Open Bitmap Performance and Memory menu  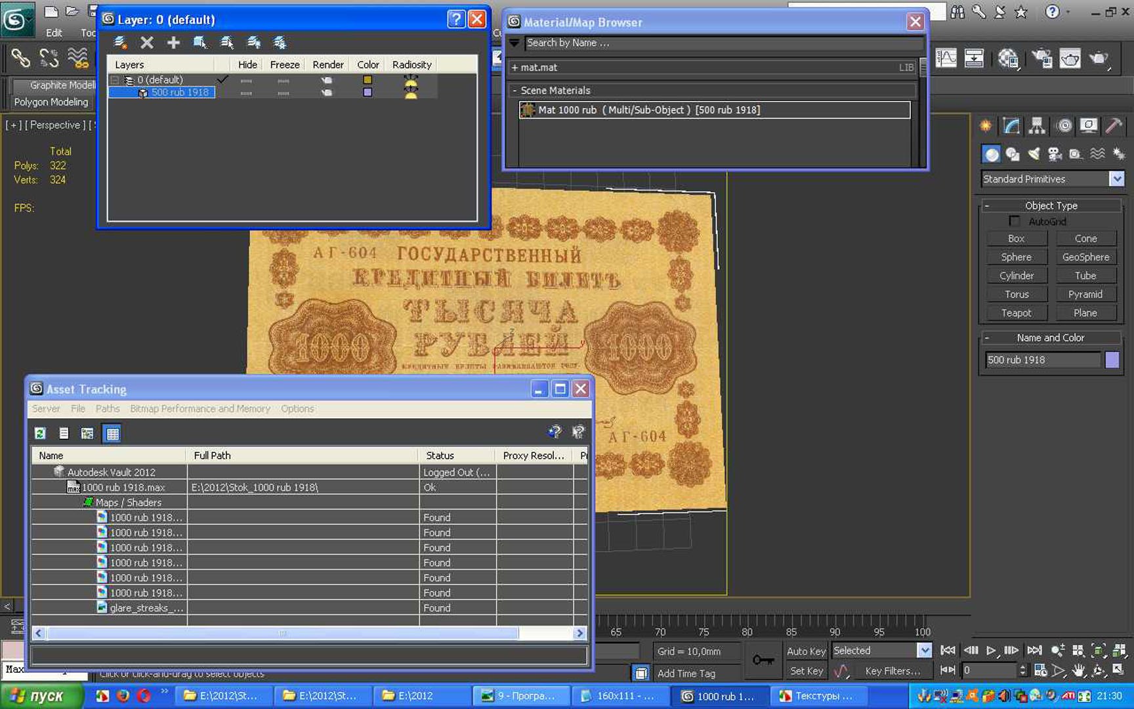pyautogui.click(x=200, y=408)
